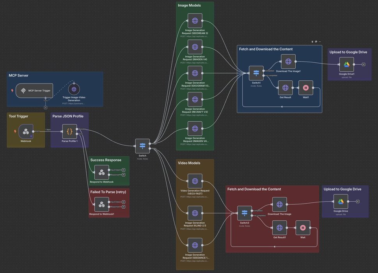Image resolution: width=378 pixels, height=273 pixels.
Task: Select the 'Image Models' sticky title
Action: tap(189, 5)
